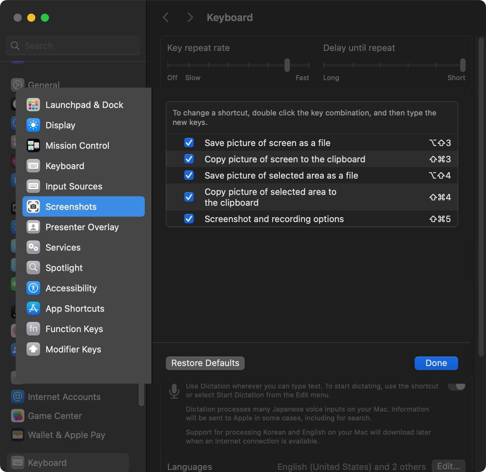Click the ⌥⇧3 shortcut key combination
This screenshot has height=472, width=486.
[440, 143]
